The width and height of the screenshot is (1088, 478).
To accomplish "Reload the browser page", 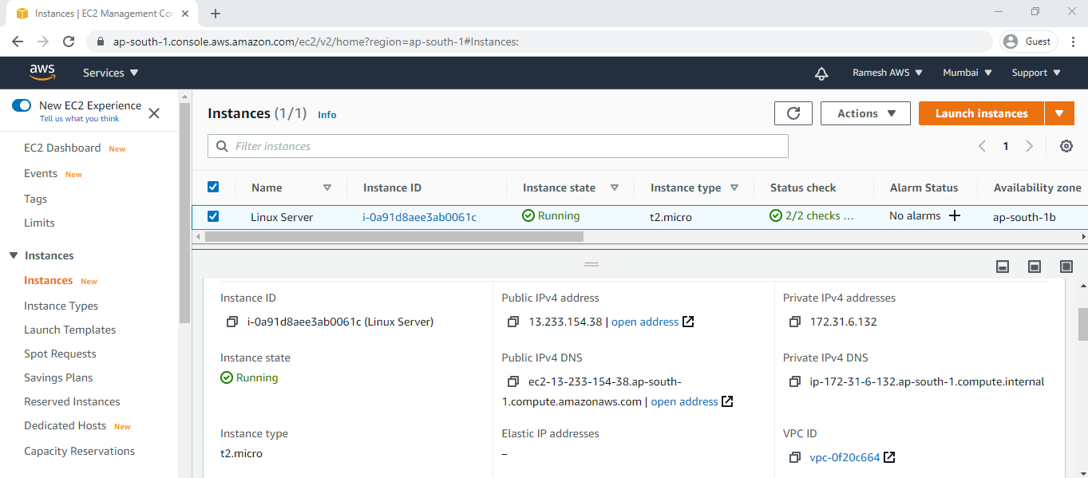I will pyautogui.click(x=69, y=41).
